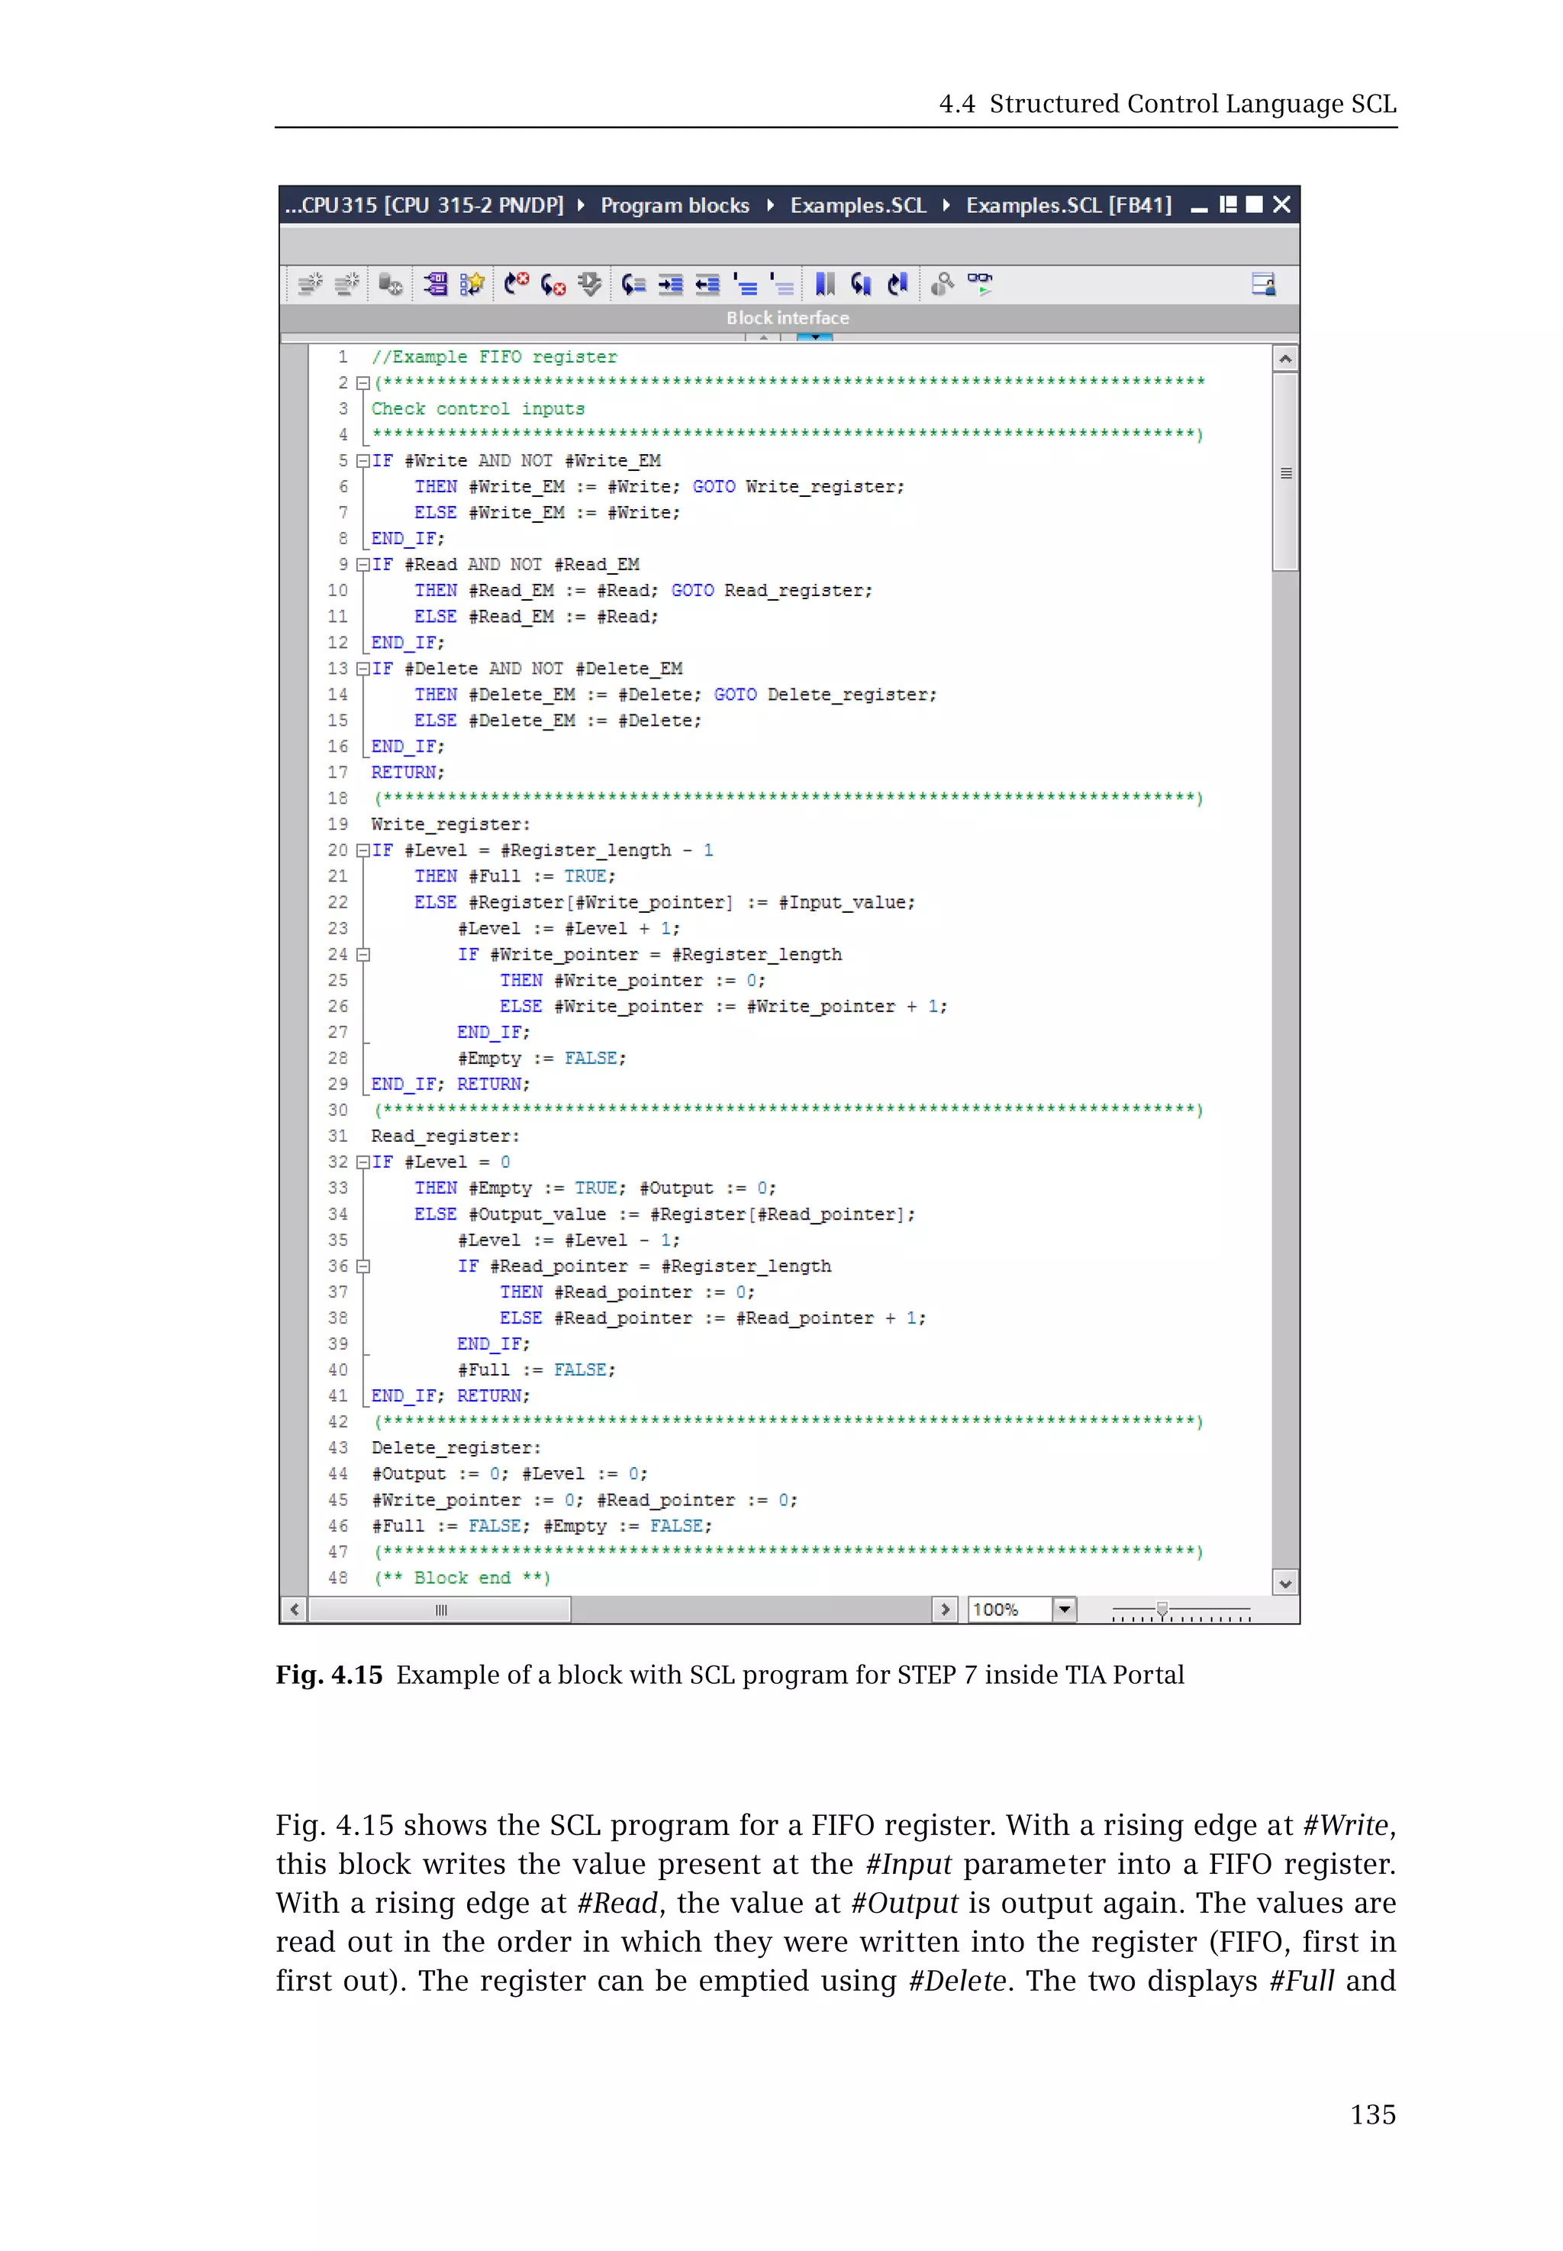
Task: Uncomment selected lines via greyed toolbar icon
Action: tap(781, 284)
